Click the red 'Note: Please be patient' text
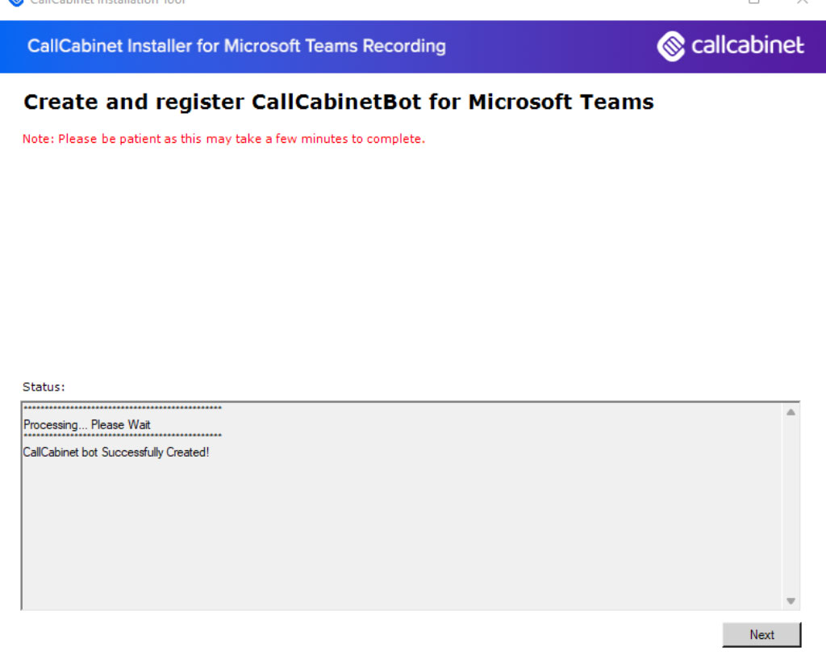Image resolution: width=826 pixels, height=668 pixels. [223, 139]
